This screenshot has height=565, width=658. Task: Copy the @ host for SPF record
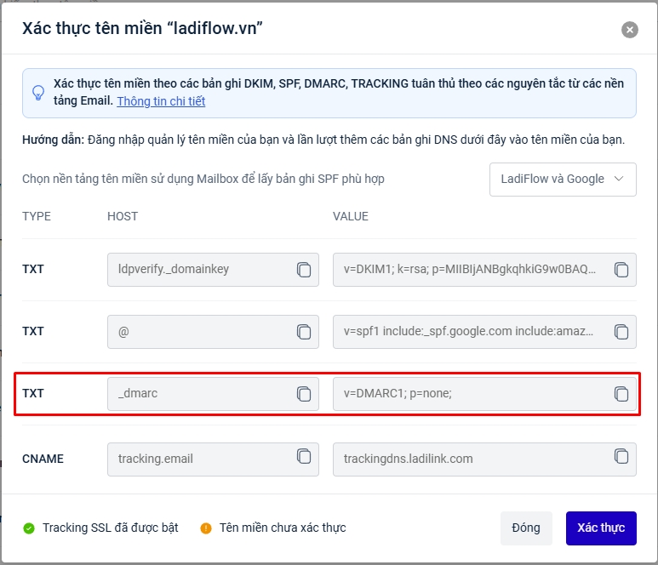point(304,331)
